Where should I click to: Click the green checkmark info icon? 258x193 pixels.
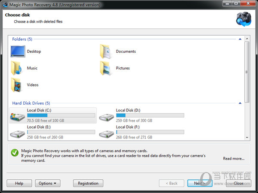coord(15,153)
